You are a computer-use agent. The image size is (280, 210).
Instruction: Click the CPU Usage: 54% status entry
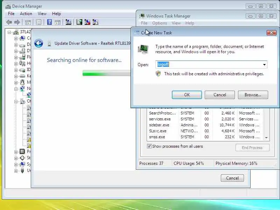pos(189,163)
